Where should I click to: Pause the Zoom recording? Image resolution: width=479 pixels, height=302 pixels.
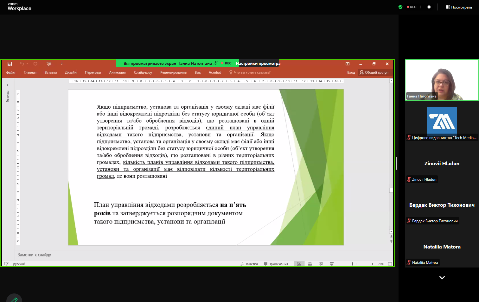click(x=421, y=7)
